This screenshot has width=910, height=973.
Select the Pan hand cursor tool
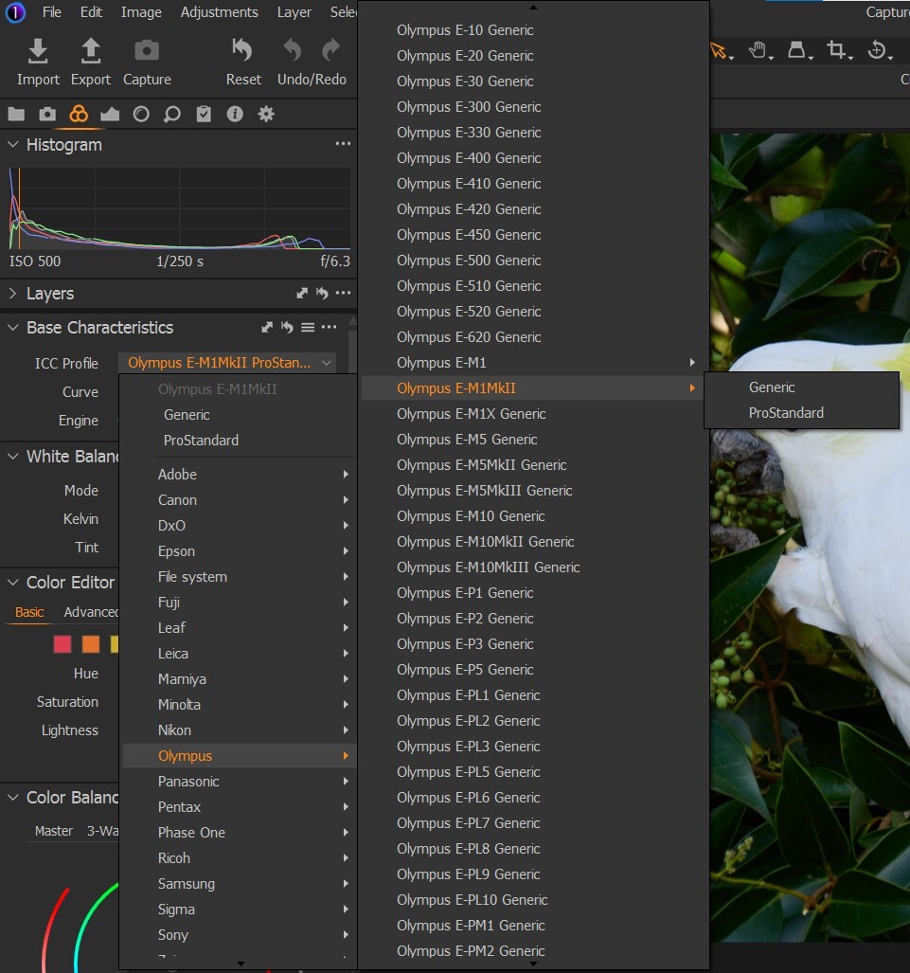tap(758, 51)
